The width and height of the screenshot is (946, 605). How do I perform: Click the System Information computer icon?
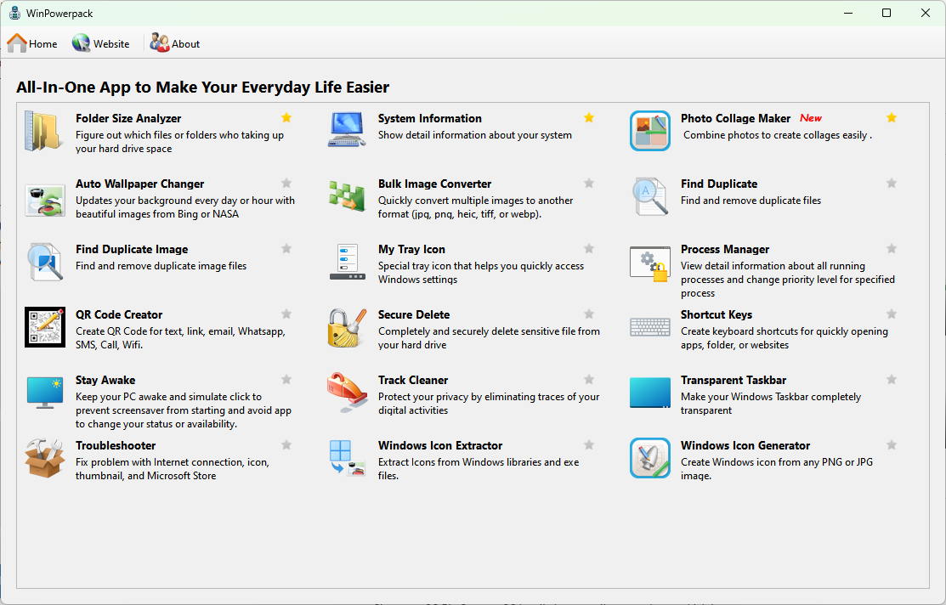coord(347,130)
